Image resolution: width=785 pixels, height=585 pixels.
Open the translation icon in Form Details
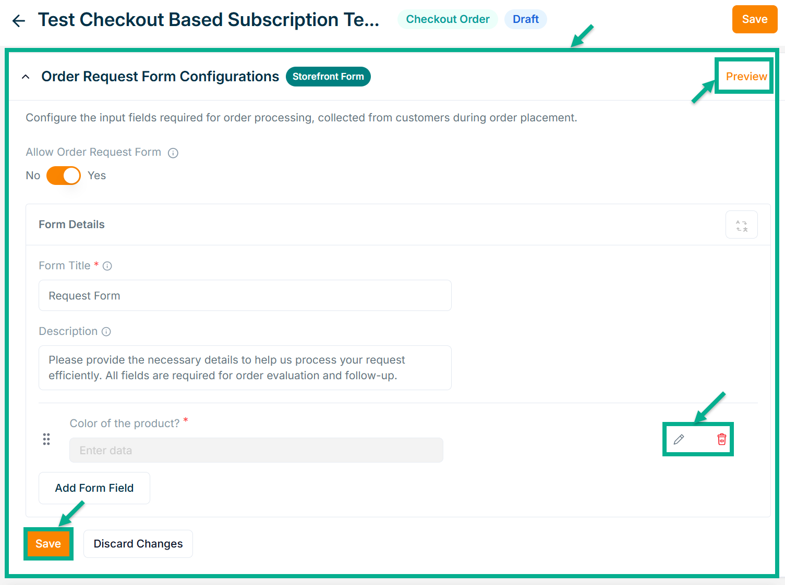[x=741, y=225]
